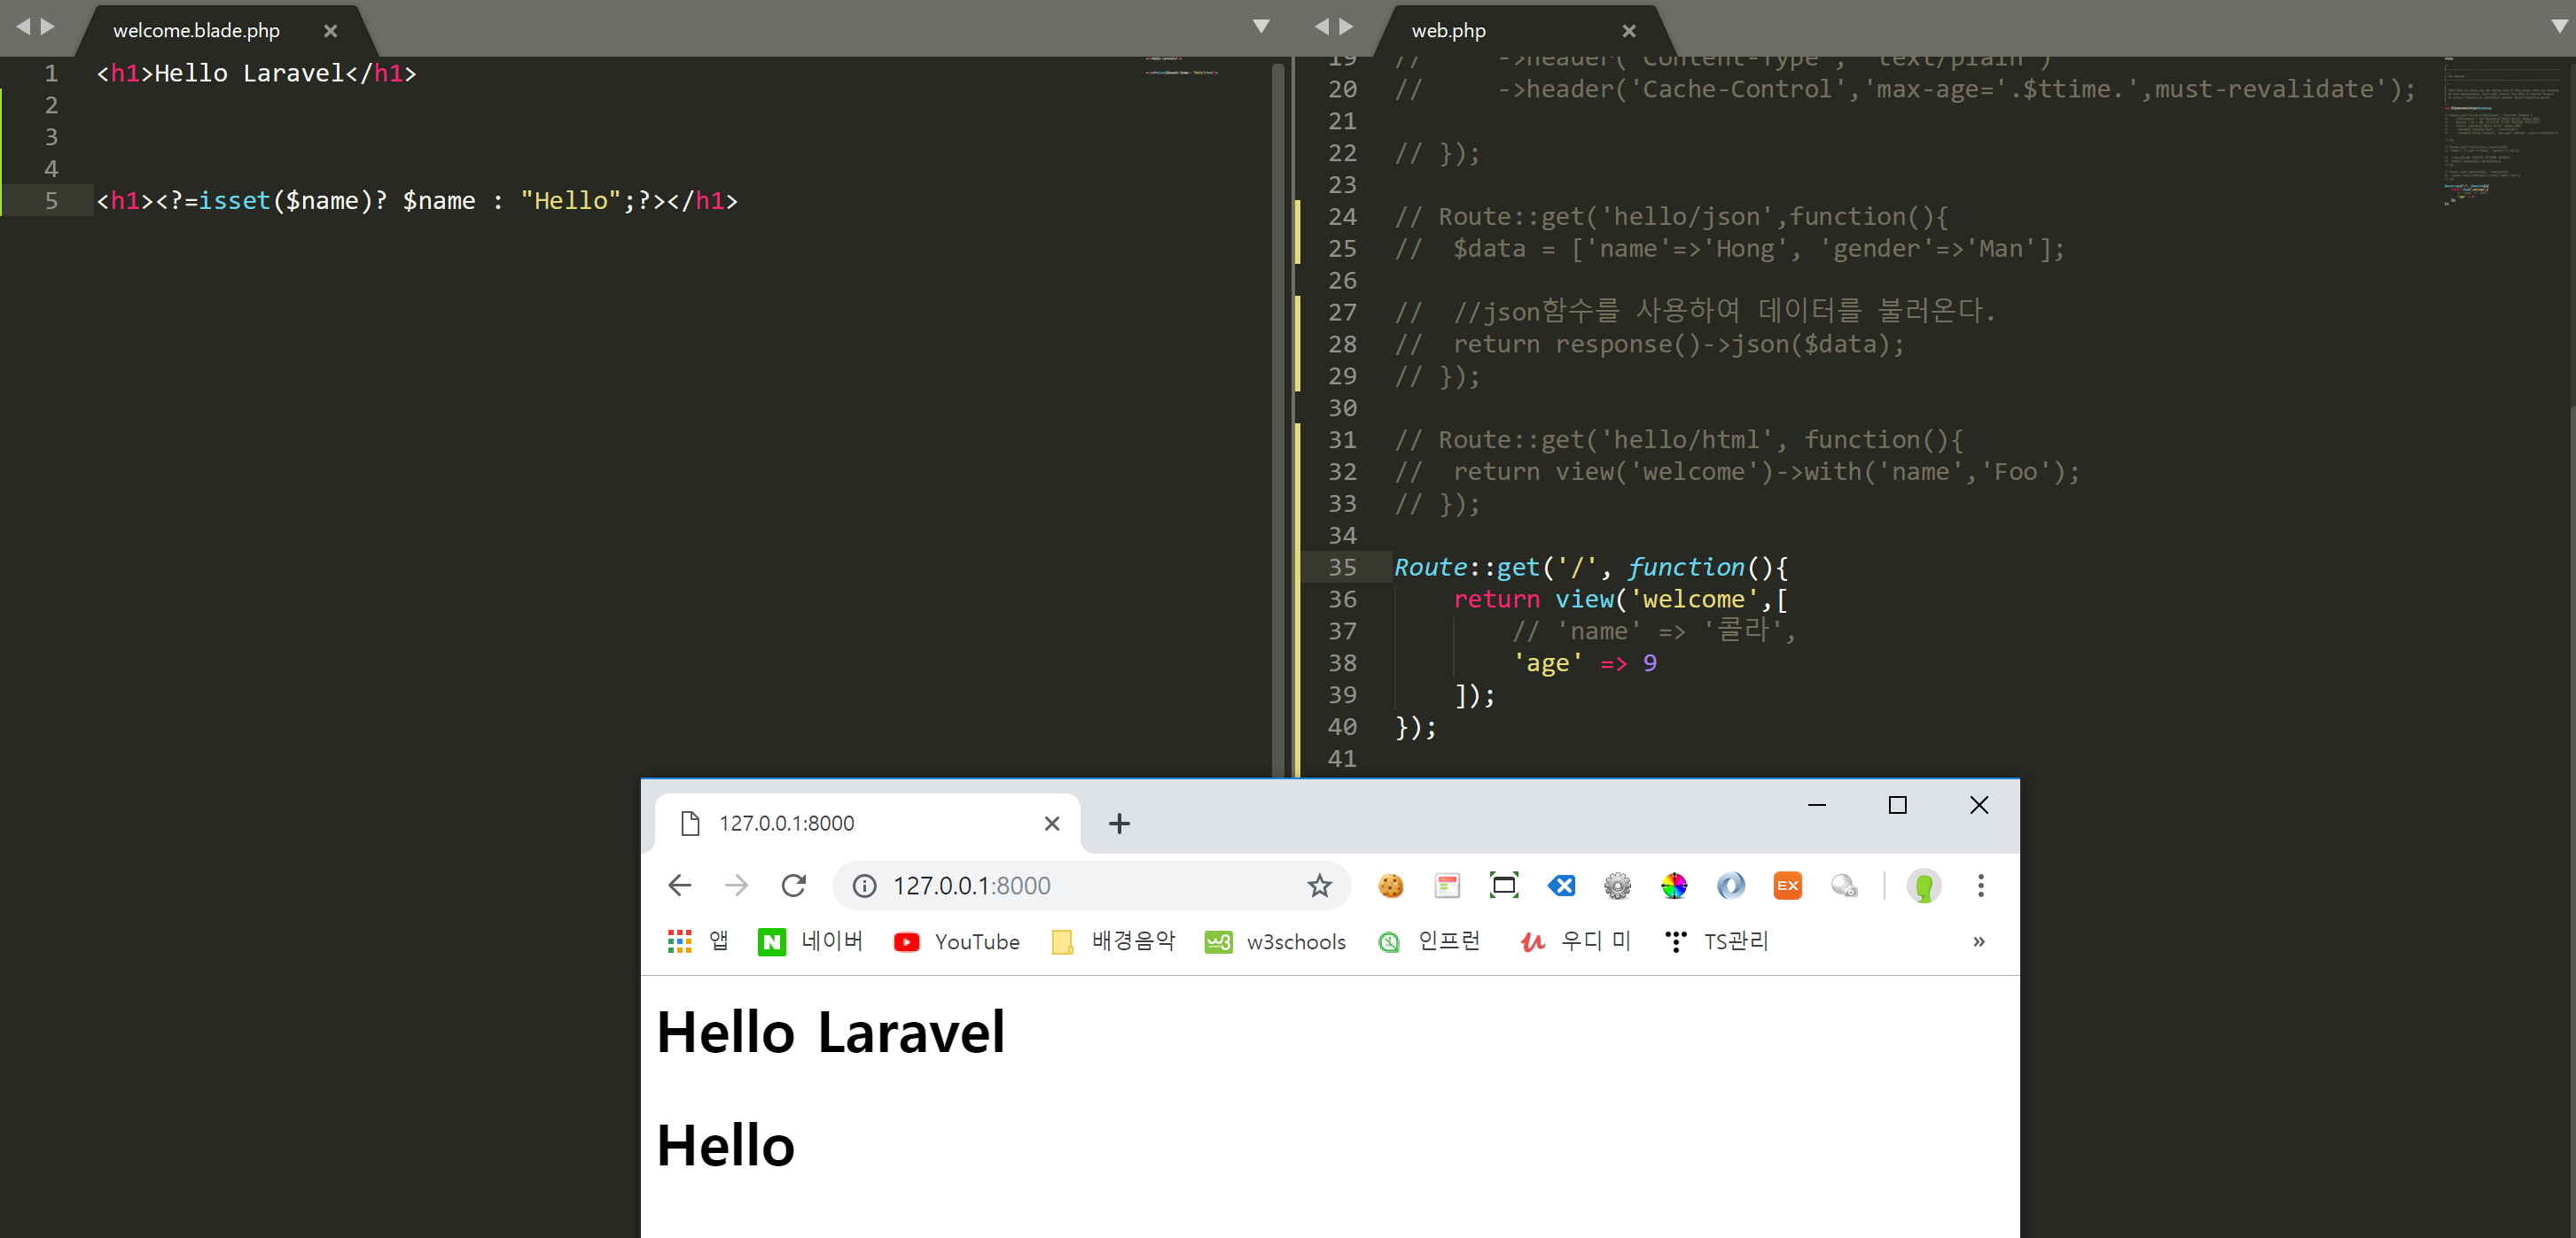Close the web.php tab

click(x=1628, y=31)
